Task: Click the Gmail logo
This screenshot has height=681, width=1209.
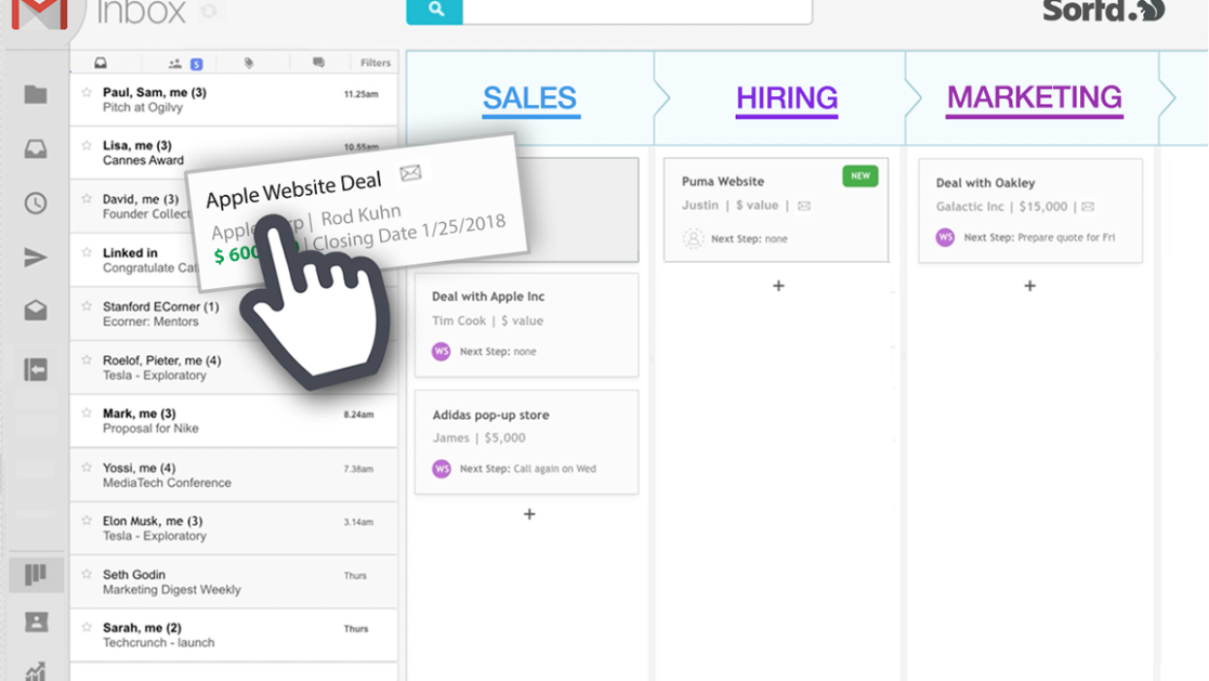Action: tap(40, 14)
